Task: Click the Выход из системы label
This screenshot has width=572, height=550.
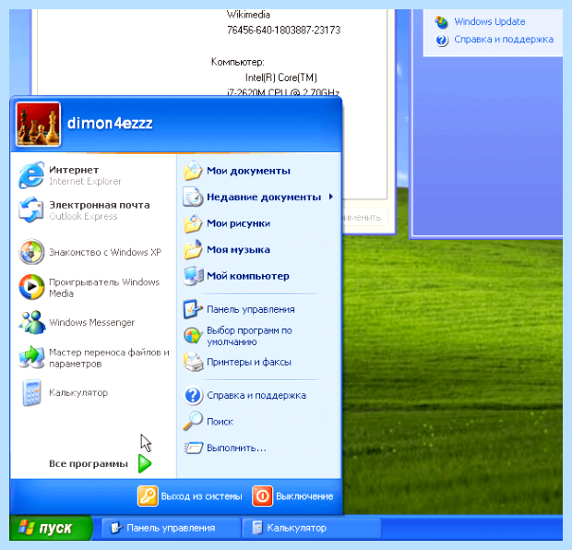Action: click(x=201, y=496)
